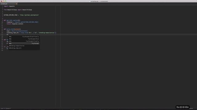Viewport: 197px width, 110px height.
Task: Click the GITHUB_EXPLORE_PAGE constant definition
Action: pos(21,15)
